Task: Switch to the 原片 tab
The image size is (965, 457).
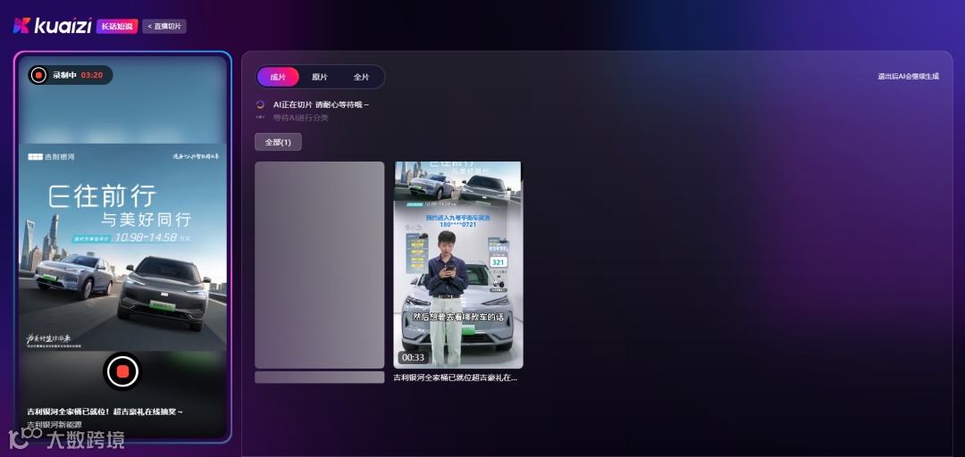Action: tap(319, 77)
